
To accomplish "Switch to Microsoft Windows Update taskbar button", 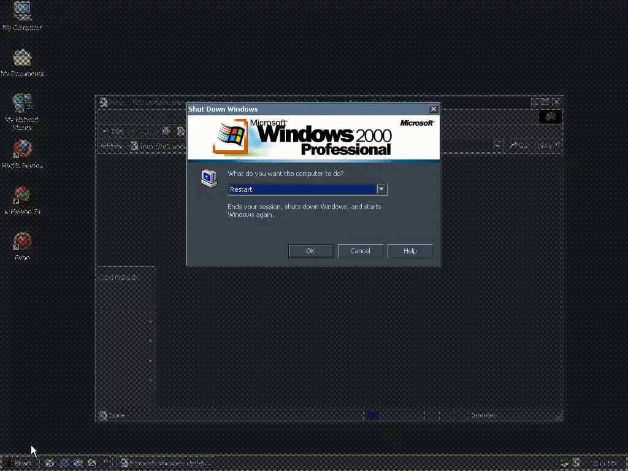I will (166, 464).
